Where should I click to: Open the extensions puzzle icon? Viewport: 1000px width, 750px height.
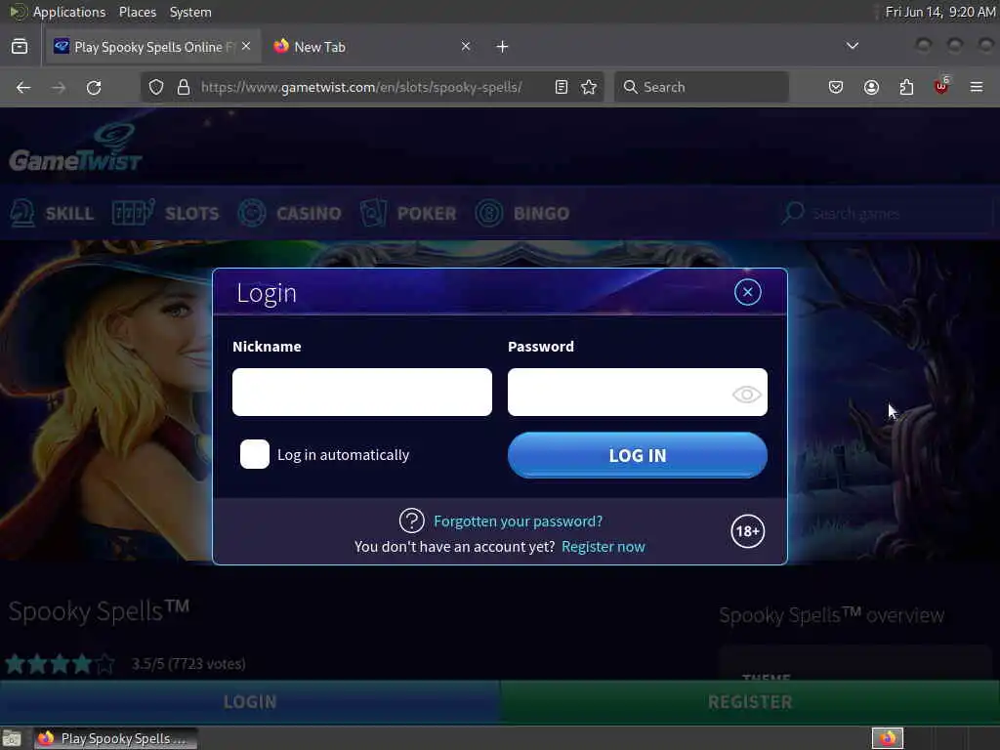(x=906, y=87)
